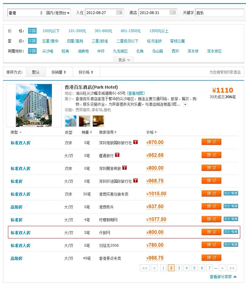This screenshot has height=284, width=246.
Task: Filter by 客栈公寓 type
Action: tap(177, 41)
